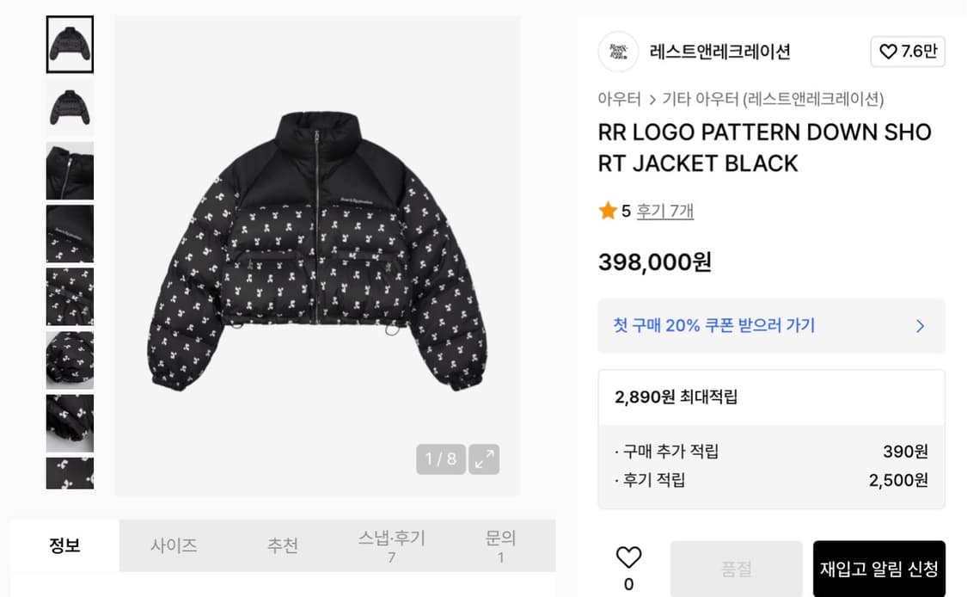Go to the 스냅·후기 tab

click(x=391, y=545)
